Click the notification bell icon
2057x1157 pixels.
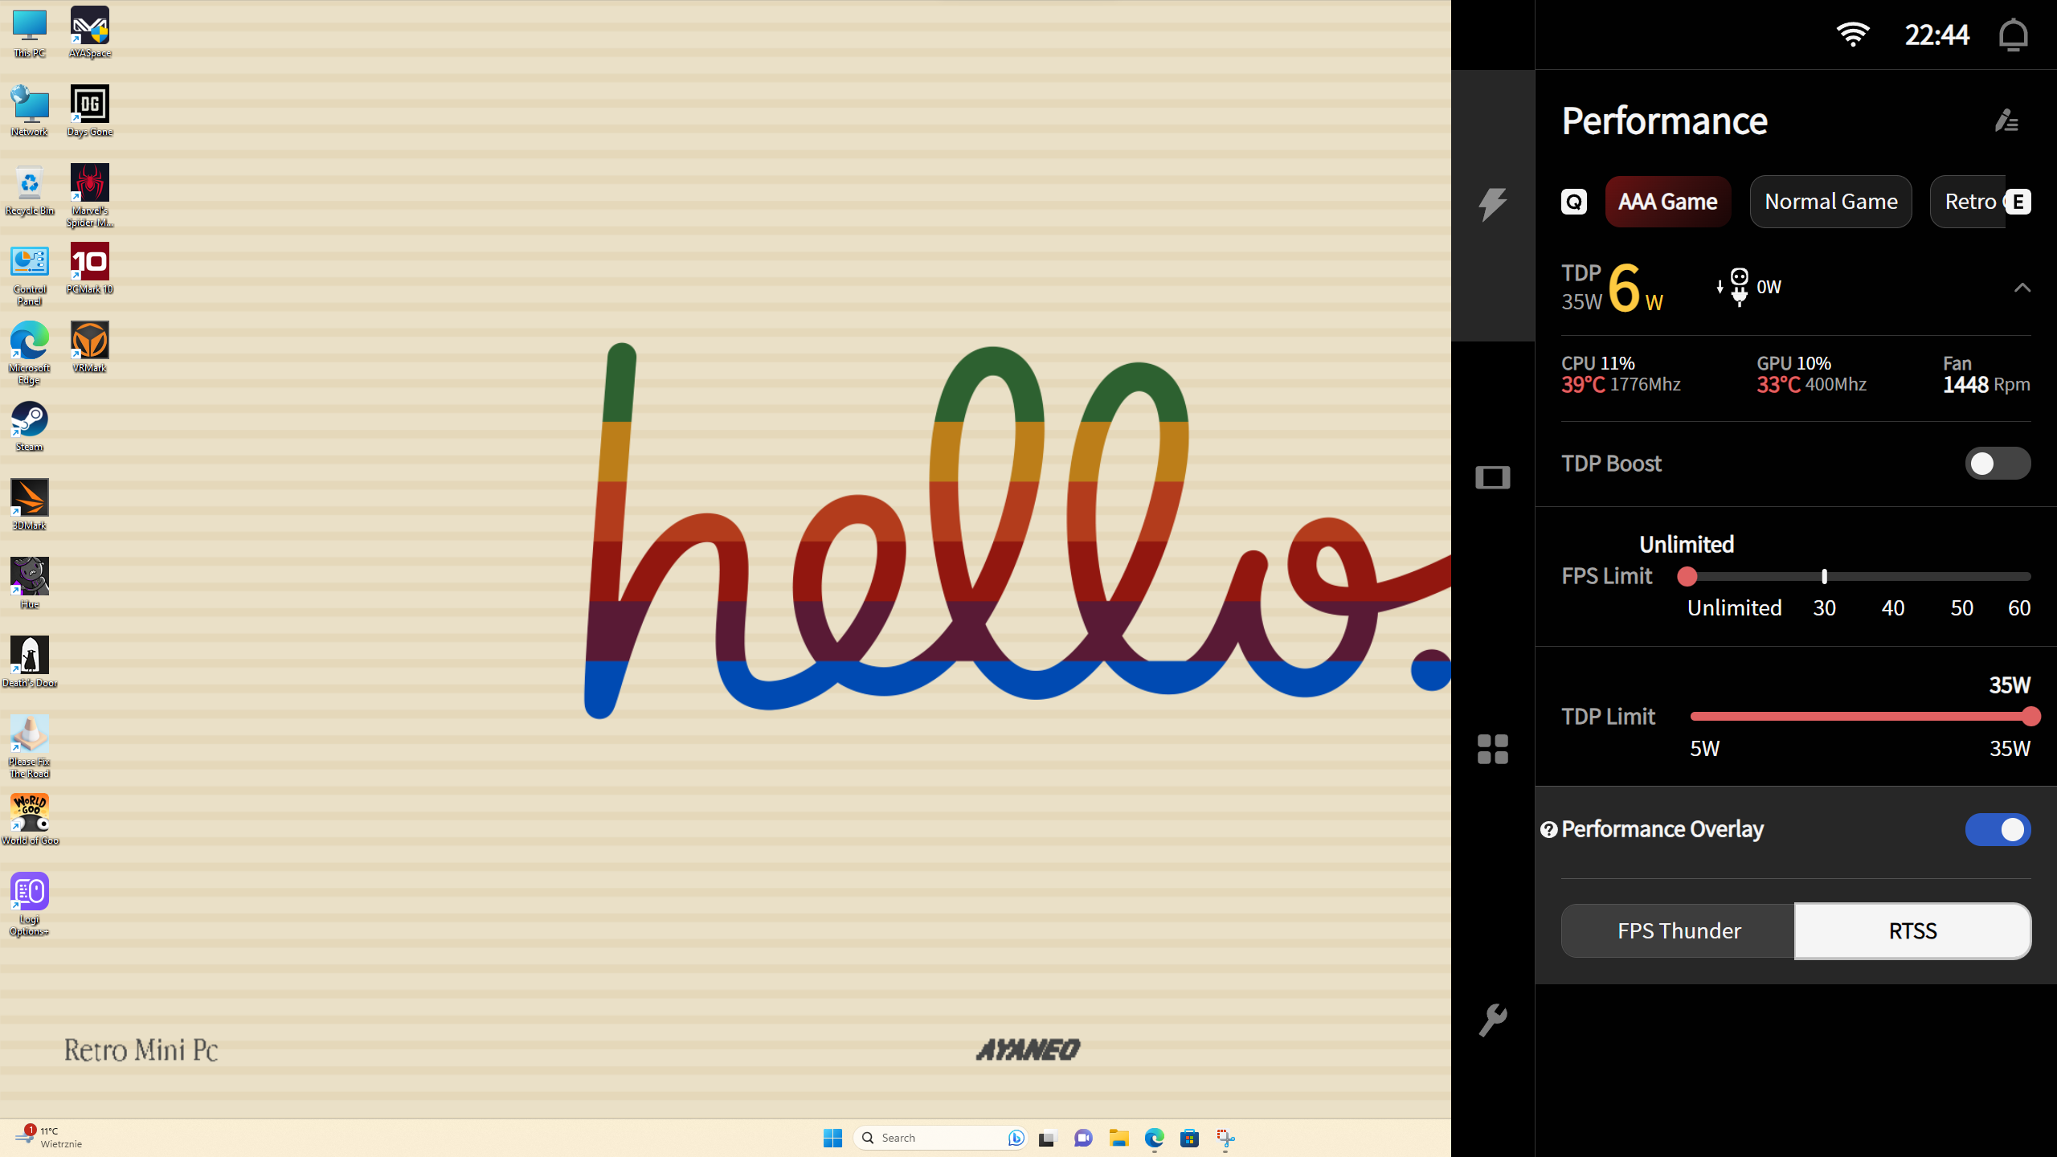2013,35
